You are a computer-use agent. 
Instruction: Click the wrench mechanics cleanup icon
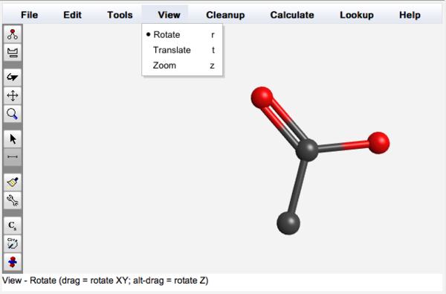[x=13, y=200]
